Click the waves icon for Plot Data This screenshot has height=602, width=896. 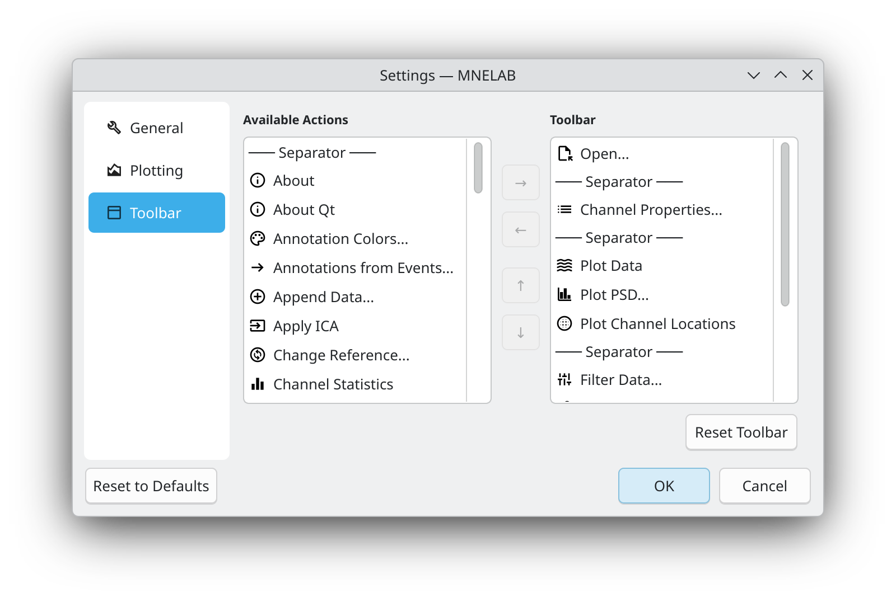pyautogui.click(x=564, y=266)
